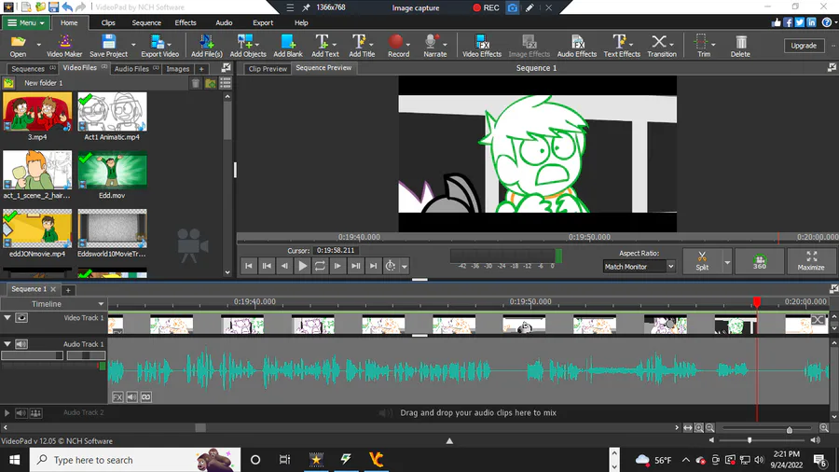Collapse Video Track 1 with its triangle

(7, 318)
